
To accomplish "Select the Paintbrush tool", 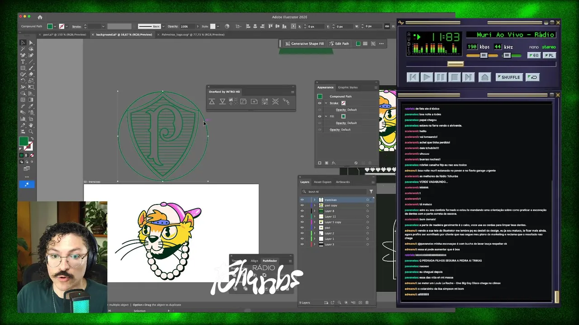I will [31, 68].
